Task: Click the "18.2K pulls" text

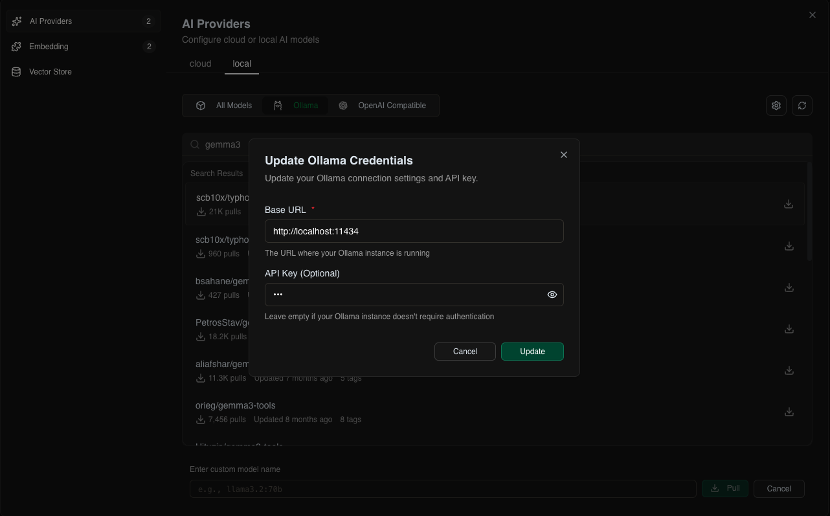Action: click(x=227, y=337)
